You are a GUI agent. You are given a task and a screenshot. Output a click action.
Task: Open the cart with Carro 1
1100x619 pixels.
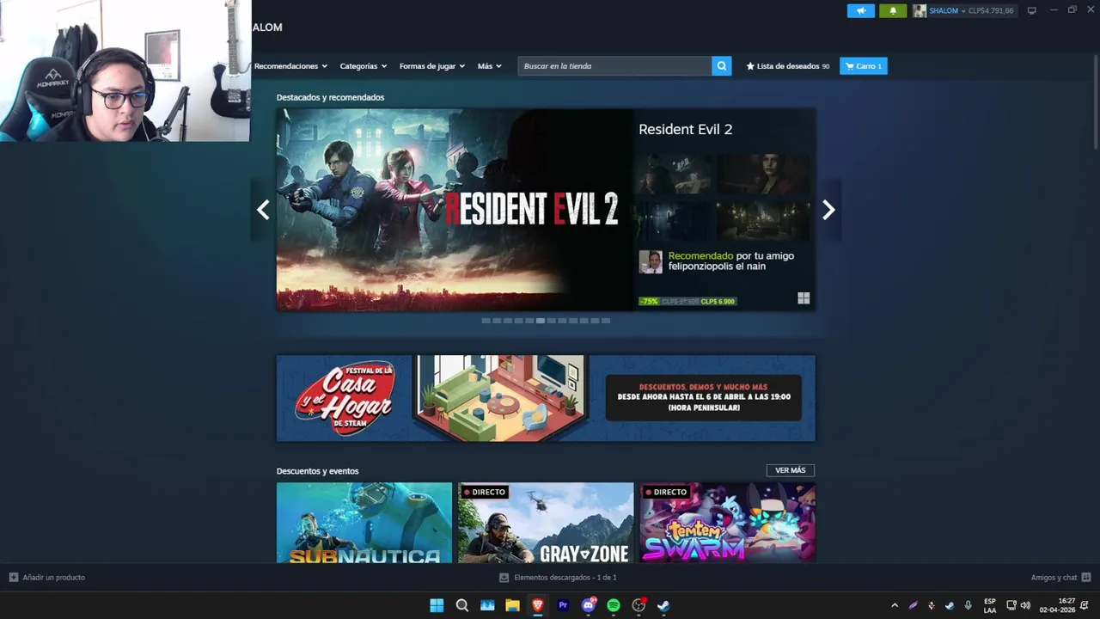point(864,66)
